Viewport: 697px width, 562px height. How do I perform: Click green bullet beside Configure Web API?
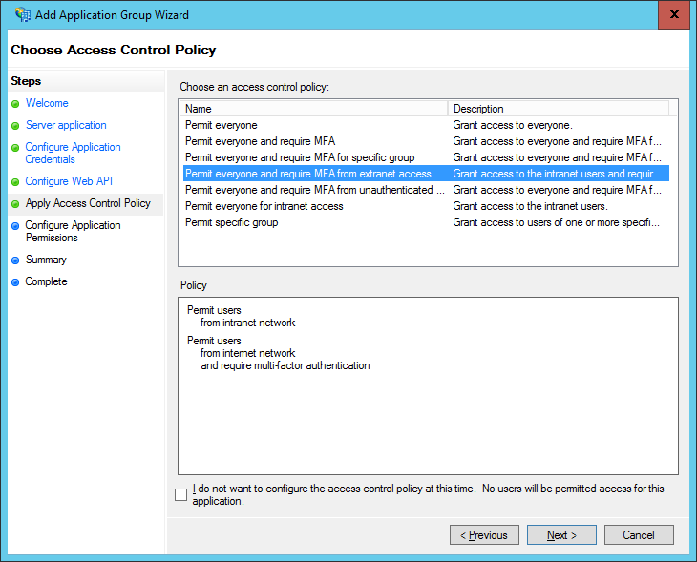[15, 182]
